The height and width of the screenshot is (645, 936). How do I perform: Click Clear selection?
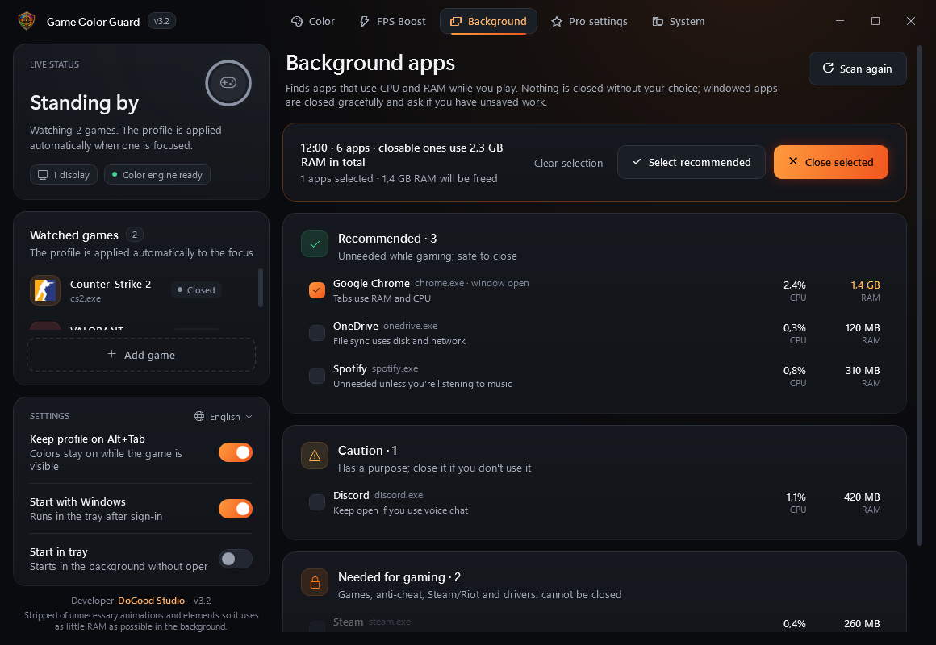[568, 163]
